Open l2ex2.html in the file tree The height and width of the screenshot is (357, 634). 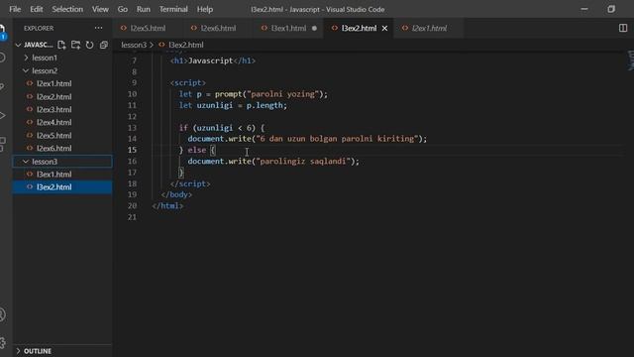62,96
